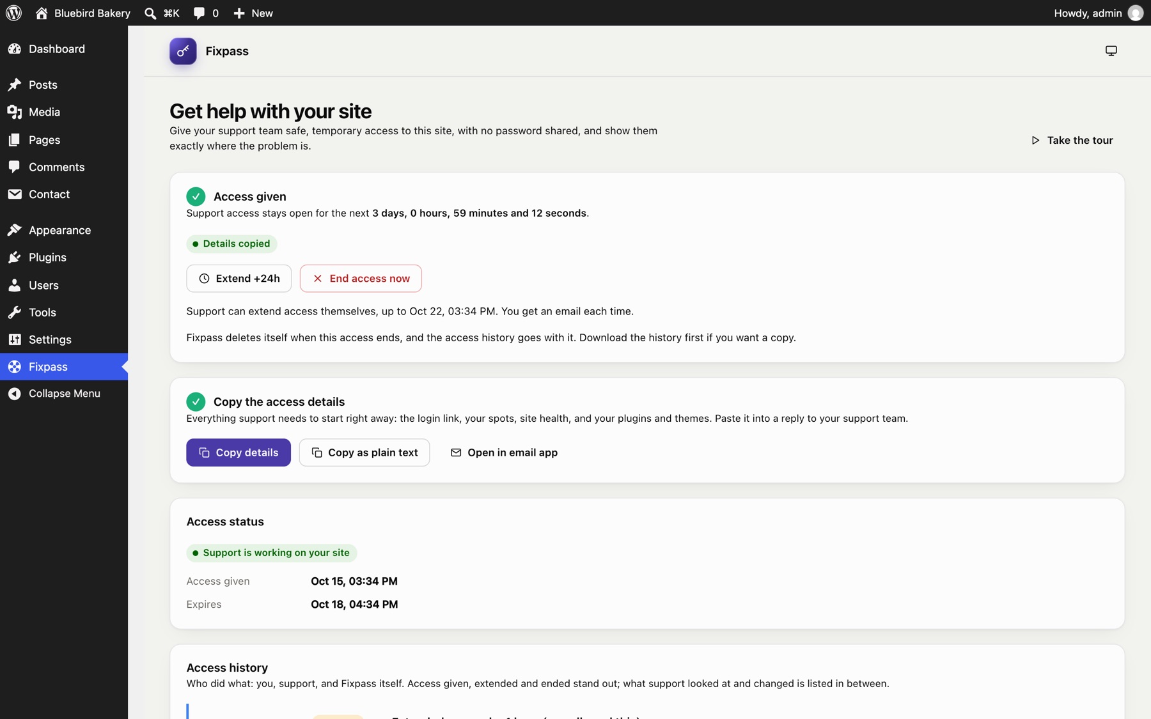Click the Collapse Menu arrow icon
Image resolution: width=1151 pixels, height=719 pixels.
click(x=15, y=394)
